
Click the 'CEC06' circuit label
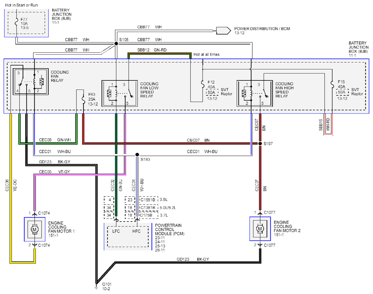(7, 185)
